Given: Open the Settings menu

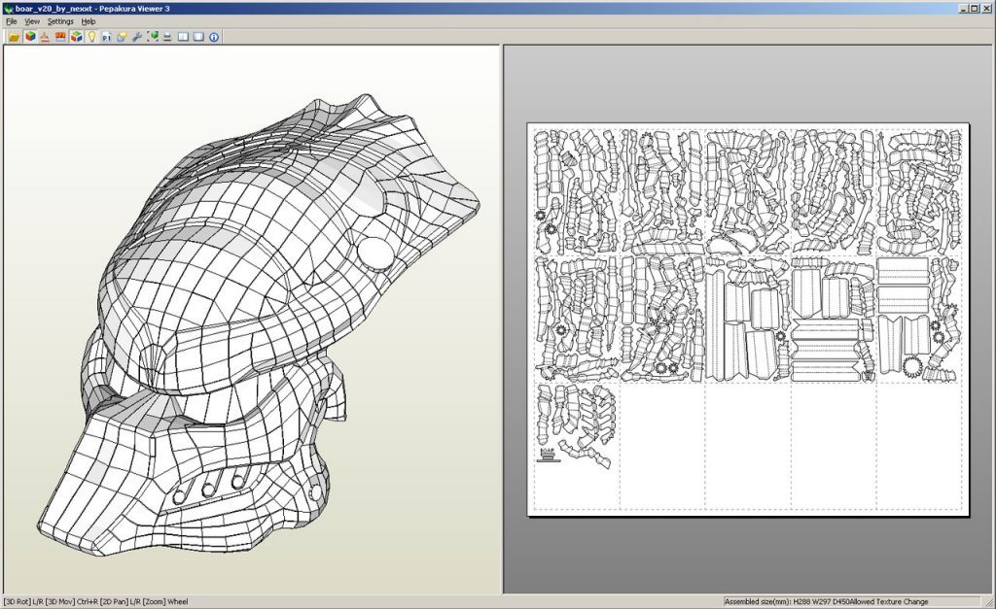Looking at the screenshot, I should coord(60,21).
